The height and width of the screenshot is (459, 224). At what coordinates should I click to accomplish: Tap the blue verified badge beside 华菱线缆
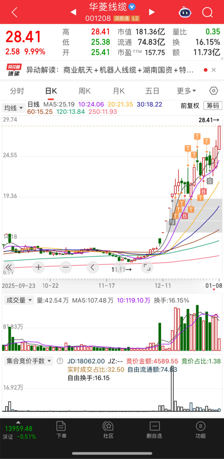[132, 6]
